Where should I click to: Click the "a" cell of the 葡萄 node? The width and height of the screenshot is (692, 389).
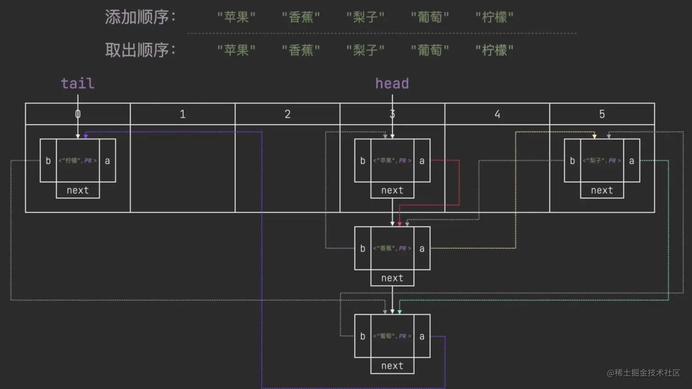[422, 336]
